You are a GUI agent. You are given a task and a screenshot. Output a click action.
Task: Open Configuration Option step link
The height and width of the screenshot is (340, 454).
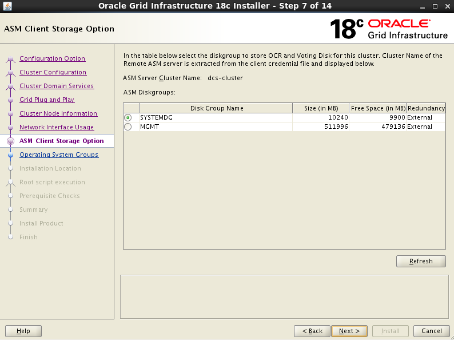coord(53,58)
